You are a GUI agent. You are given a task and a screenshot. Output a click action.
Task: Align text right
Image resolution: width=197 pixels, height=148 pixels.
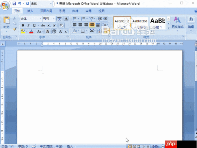tap(86, 25)
